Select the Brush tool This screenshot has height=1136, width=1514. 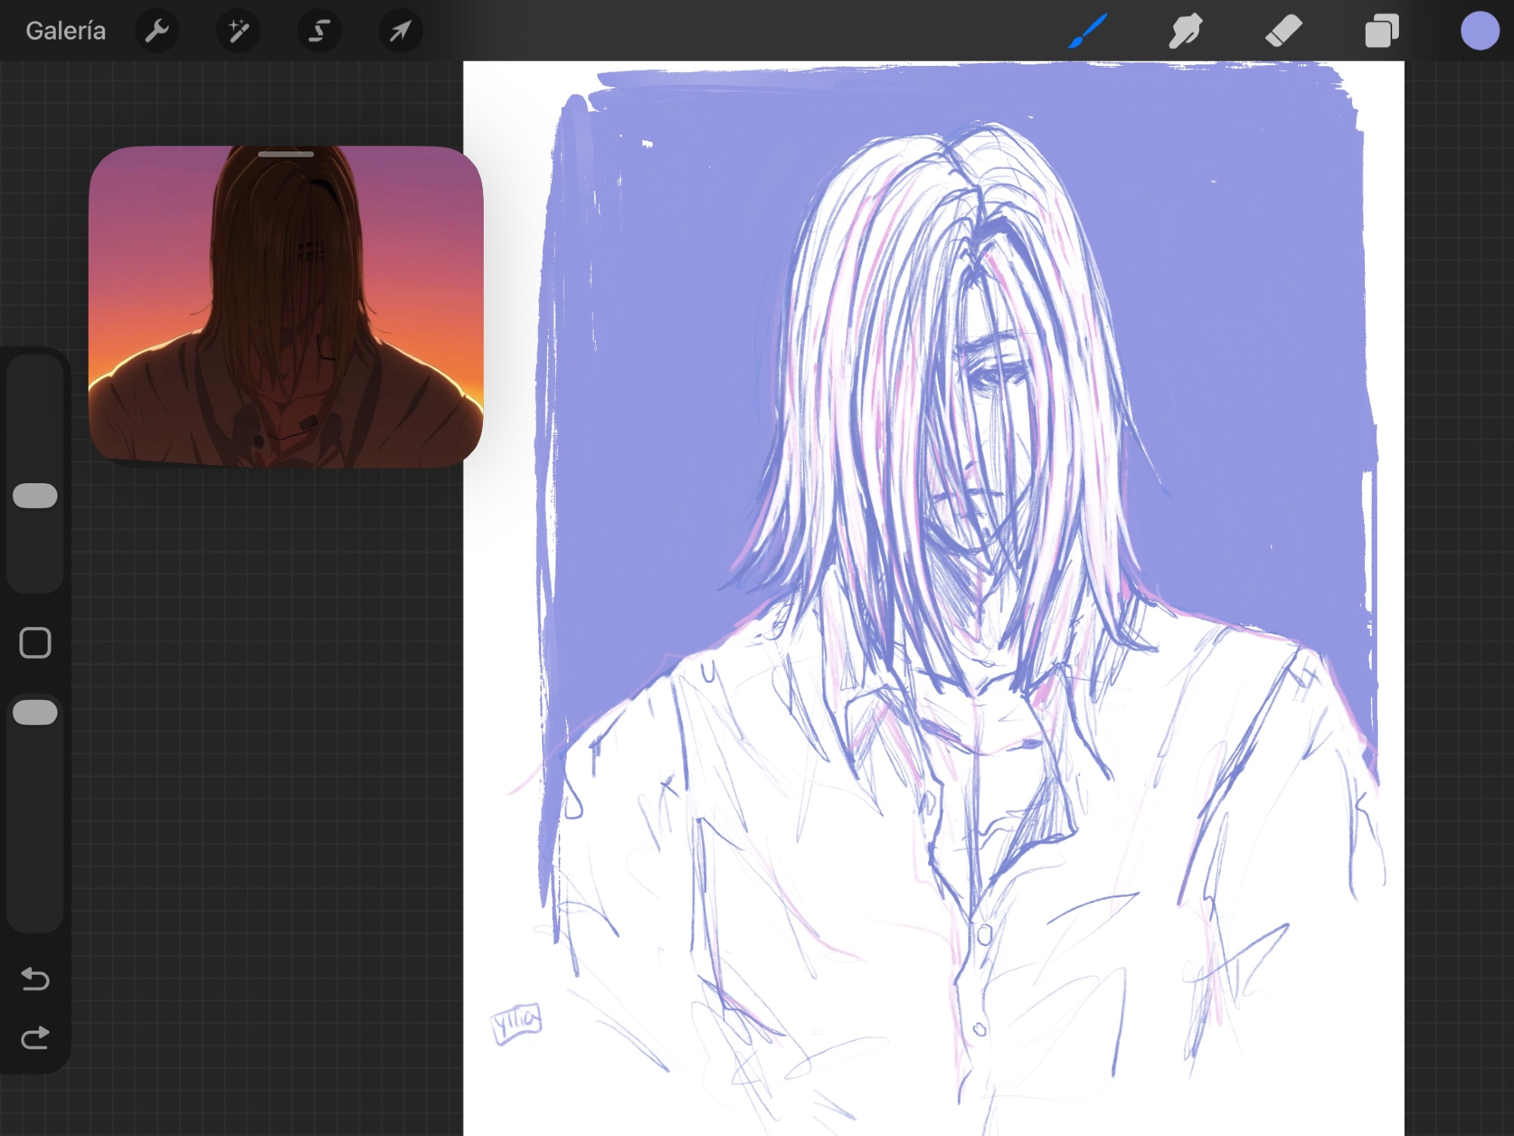[x=1088, y=31]
